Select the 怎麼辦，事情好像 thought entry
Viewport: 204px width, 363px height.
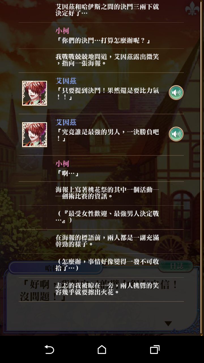click(x=101, y=265)
